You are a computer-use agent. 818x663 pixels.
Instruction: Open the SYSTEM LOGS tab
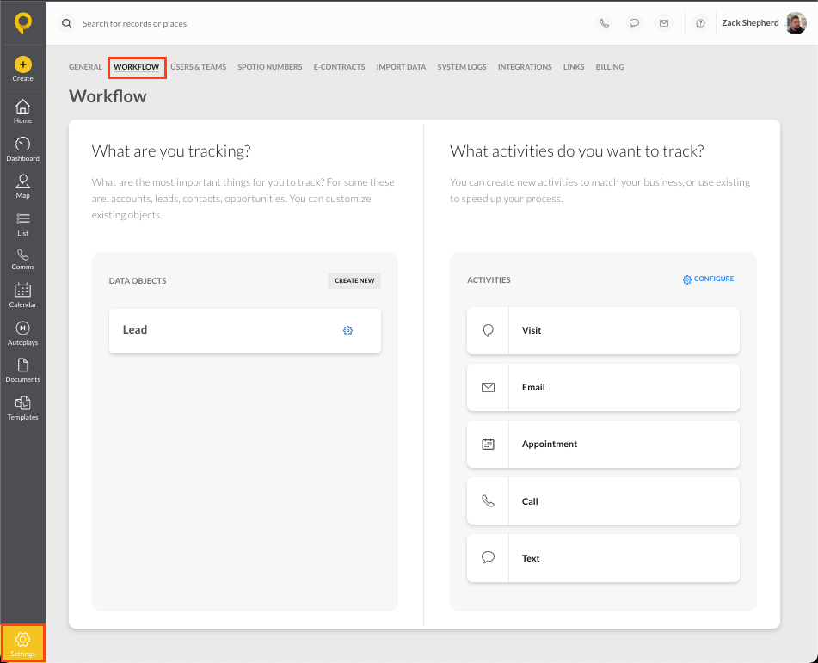(462, 67)
